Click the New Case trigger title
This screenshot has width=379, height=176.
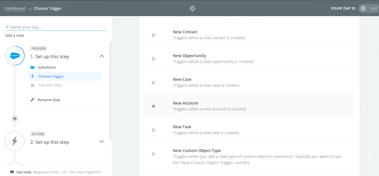pos(182,79)
